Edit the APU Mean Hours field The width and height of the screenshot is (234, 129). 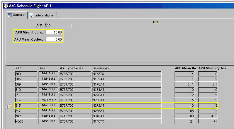coord(54,32)
